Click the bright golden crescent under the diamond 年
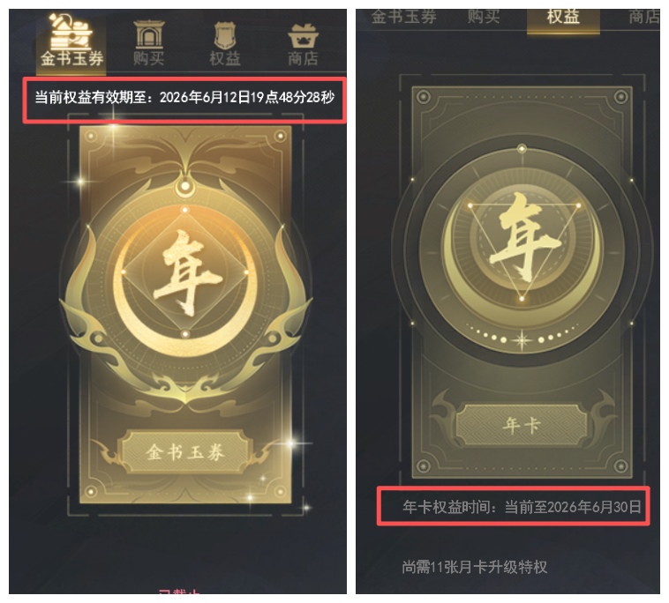669x603 pixels. tap(184, 324)
